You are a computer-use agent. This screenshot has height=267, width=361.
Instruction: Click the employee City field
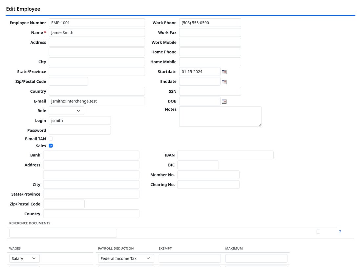pos(97,62)
